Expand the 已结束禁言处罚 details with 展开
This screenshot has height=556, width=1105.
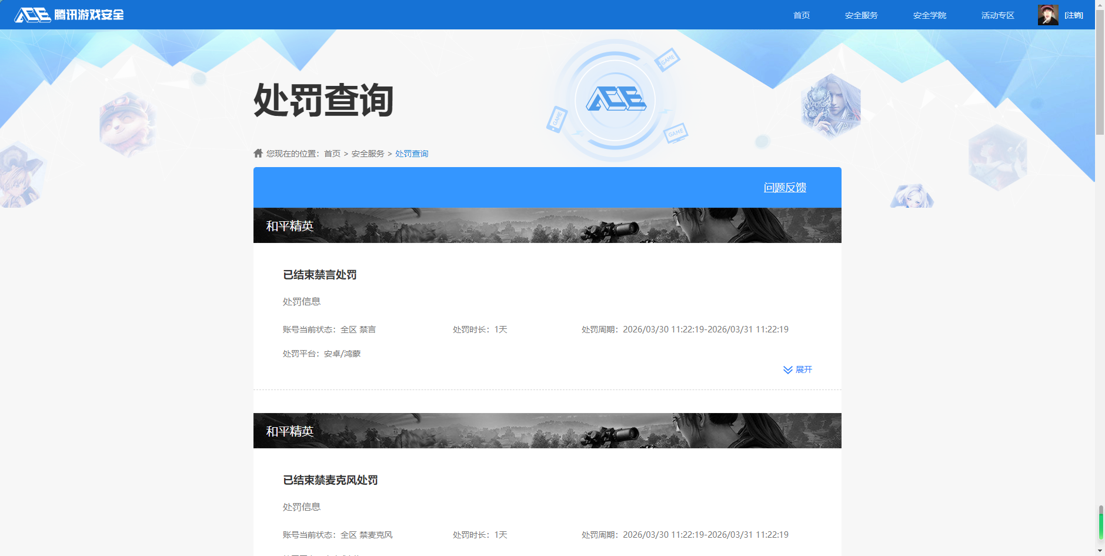pyautogui.click(x=797, y=369)
